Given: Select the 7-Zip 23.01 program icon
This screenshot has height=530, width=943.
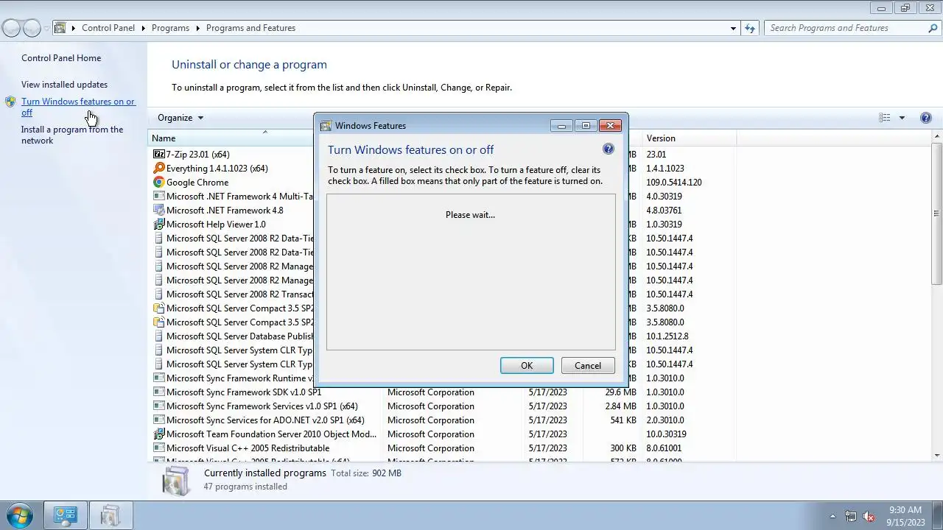Looking at the screenshot, I should pyautogui.click(x=158, y=155).
